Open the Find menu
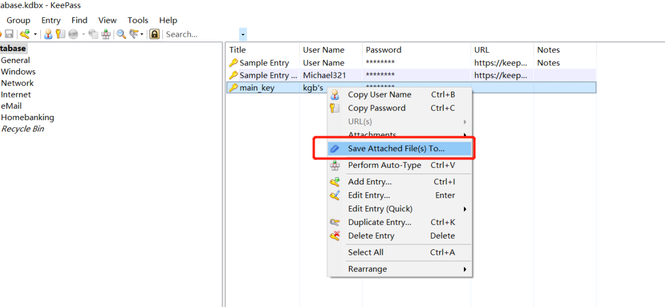Viewport: 665px width, 307px height. (x=79, y=20)
